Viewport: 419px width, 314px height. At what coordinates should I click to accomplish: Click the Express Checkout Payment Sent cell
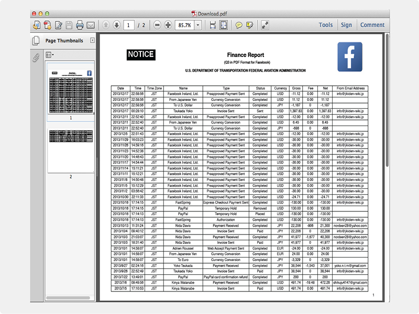coord(226,203)
